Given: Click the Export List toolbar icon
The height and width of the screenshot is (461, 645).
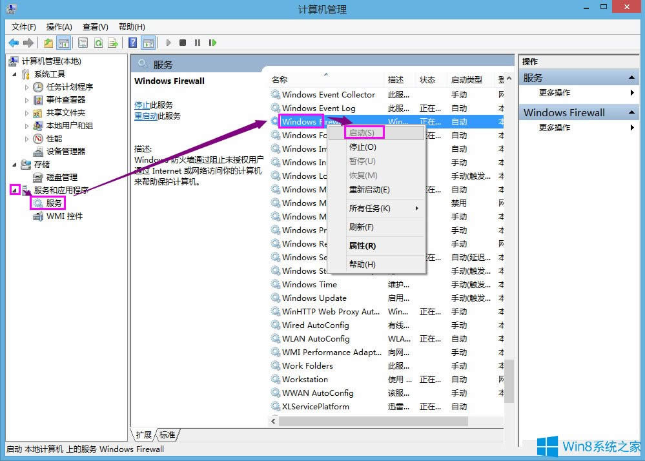Looking at the screenshot, I should [x=112, y=43].
